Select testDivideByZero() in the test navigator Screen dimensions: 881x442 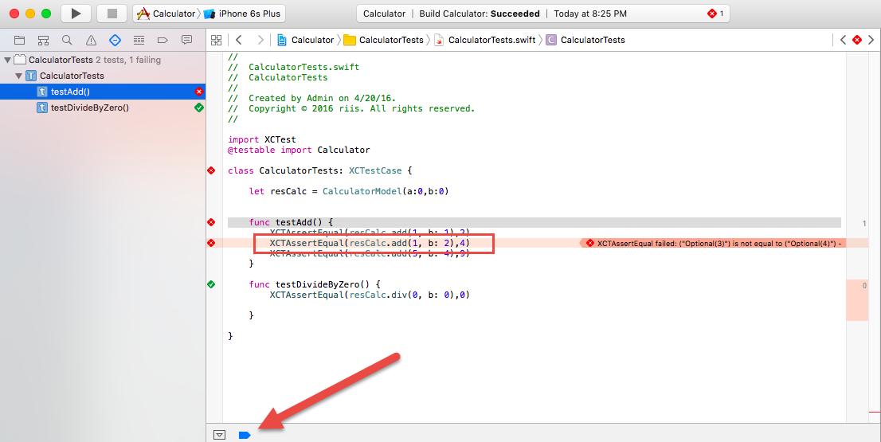click(103, 108)
